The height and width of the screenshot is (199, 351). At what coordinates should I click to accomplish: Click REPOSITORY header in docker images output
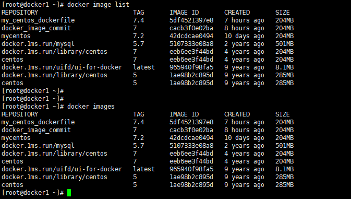click(20, 114)
